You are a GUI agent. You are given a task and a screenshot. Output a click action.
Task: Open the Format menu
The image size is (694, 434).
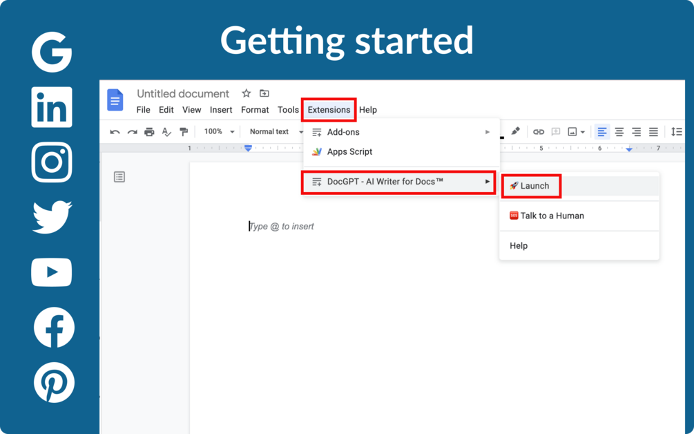click(255, 110)
